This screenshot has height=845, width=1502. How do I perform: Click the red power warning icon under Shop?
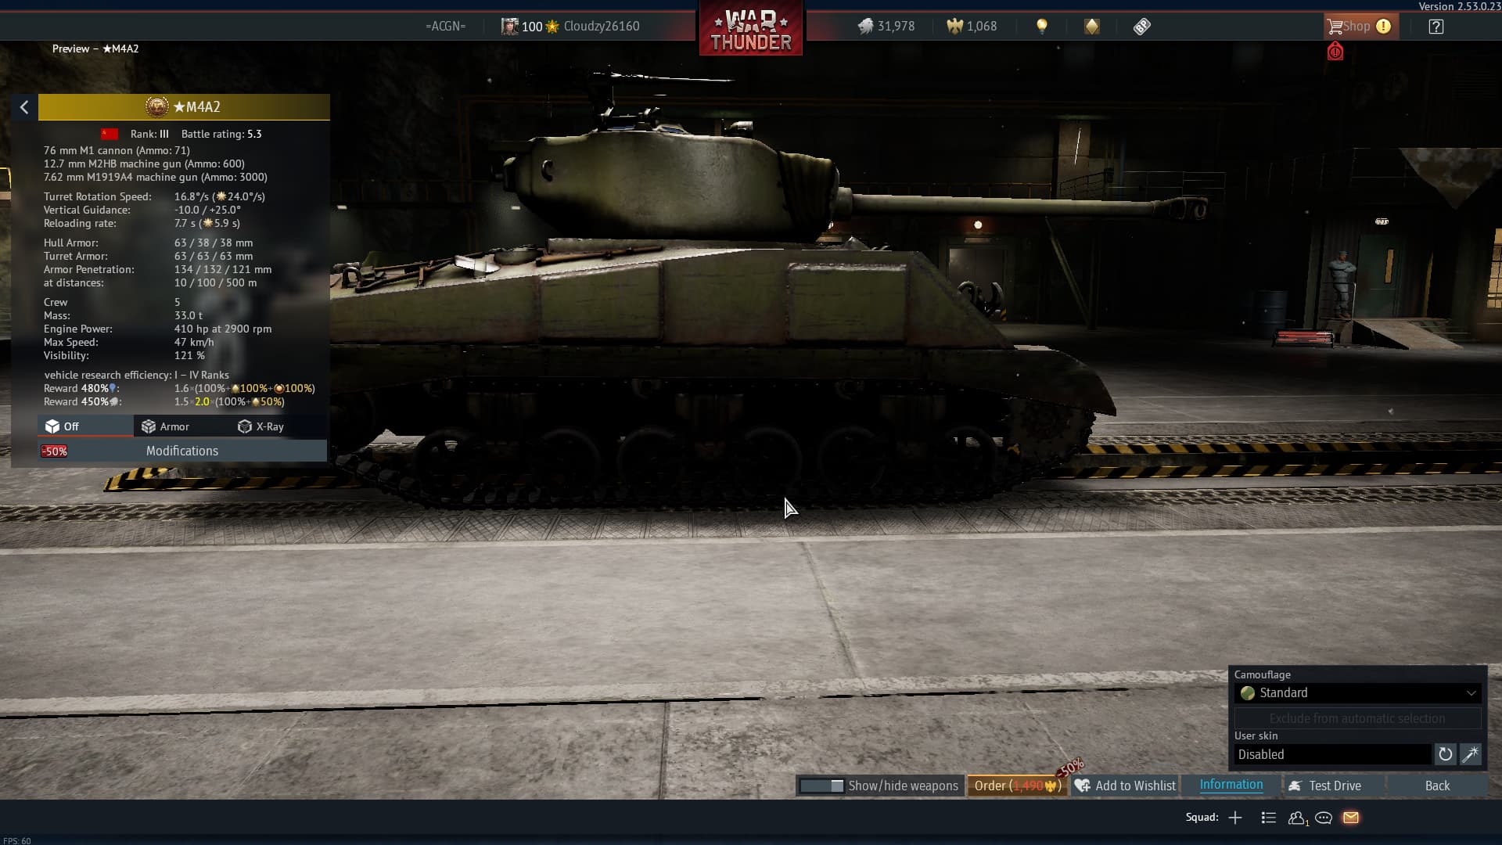point(1335,52)
